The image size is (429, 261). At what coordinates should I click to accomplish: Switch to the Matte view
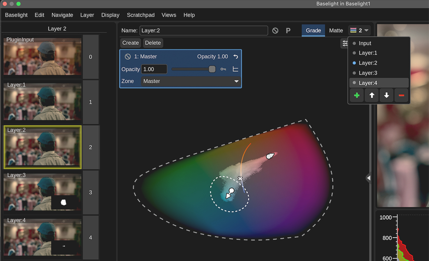(x=336, y=30)
